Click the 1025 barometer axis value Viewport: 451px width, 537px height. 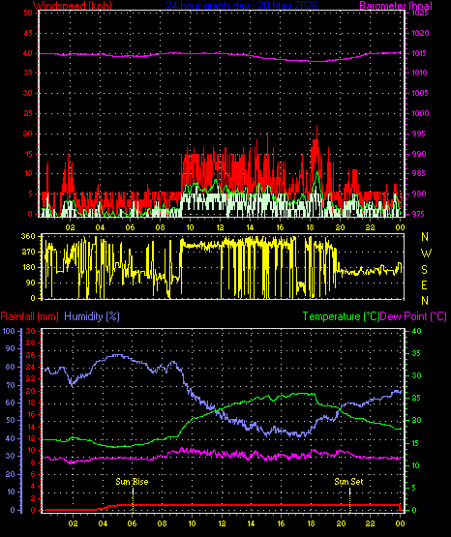pyautogui.click(x=420, y=14)
